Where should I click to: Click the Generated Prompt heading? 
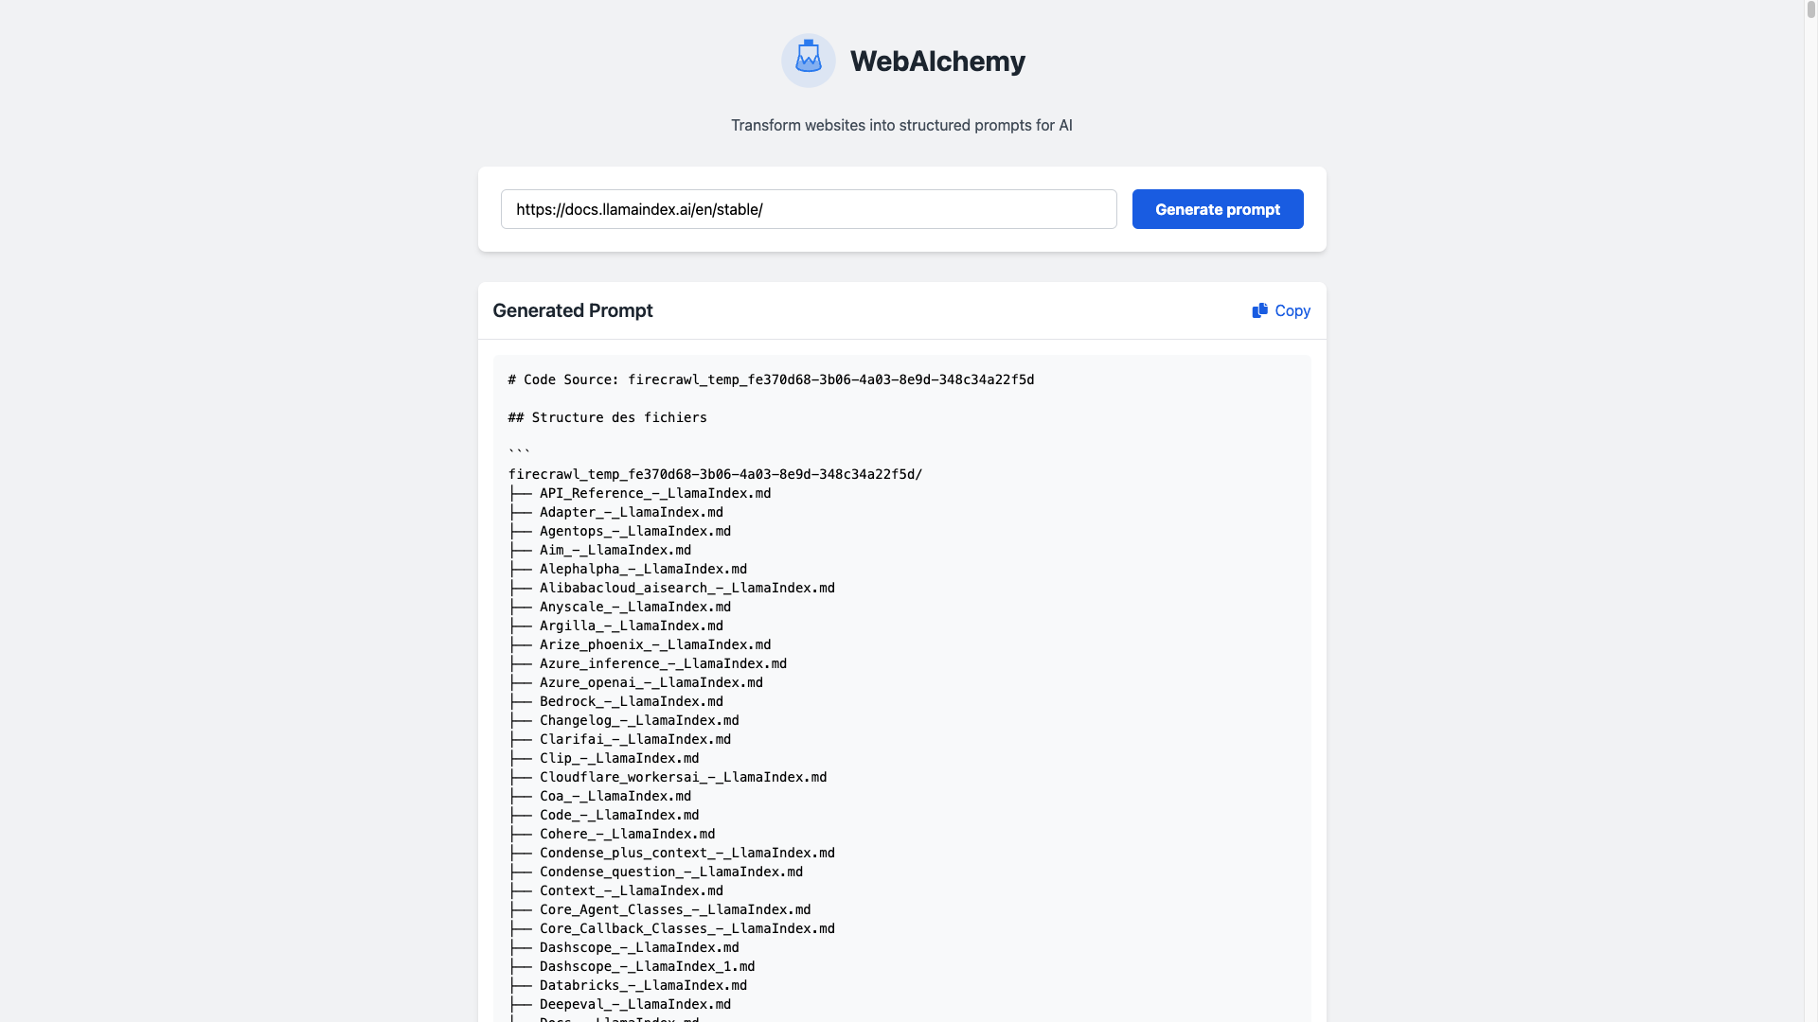pyautogui.click(x=572, y=310)
